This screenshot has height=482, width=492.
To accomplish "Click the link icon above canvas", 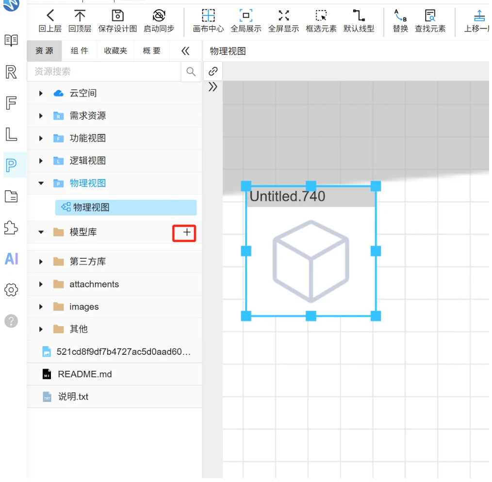I will coord(213,71).
